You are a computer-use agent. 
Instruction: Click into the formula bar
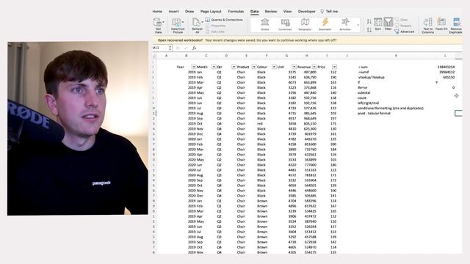pyautogui.click(x=330, y=48)
